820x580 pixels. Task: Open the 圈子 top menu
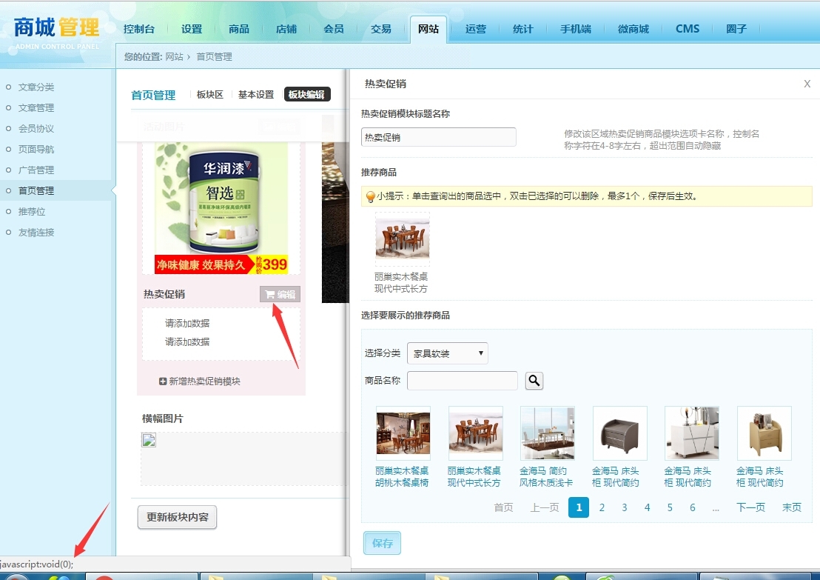click(736, 30)
